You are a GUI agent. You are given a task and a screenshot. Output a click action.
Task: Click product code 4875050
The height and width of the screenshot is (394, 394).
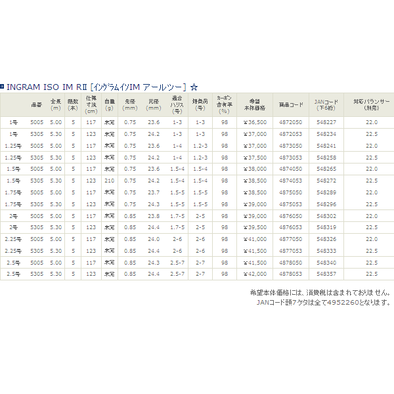click(290, 192)
